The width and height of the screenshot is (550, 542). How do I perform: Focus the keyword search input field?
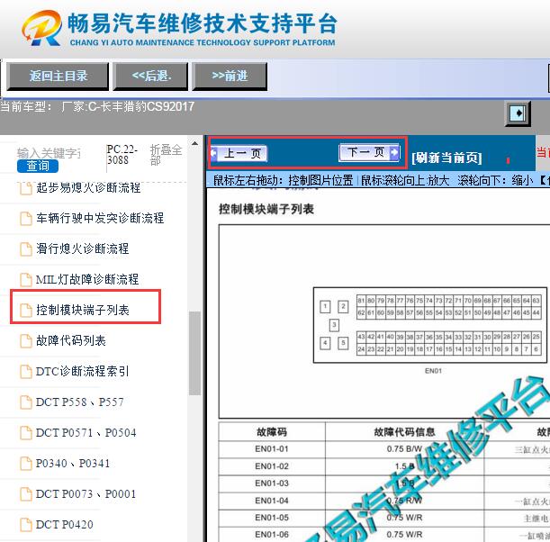(50, 153)
